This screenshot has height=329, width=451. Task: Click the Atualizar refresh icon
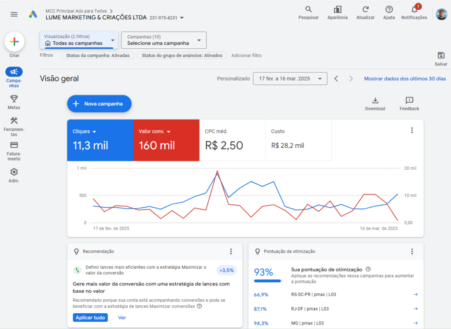[365, 10]
